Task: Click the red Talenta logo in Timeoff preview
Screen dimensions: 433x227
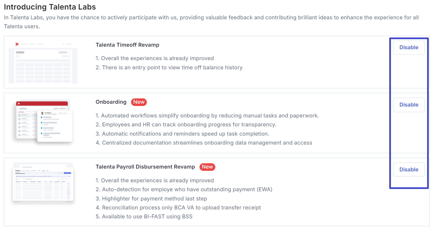Action: 17,44
